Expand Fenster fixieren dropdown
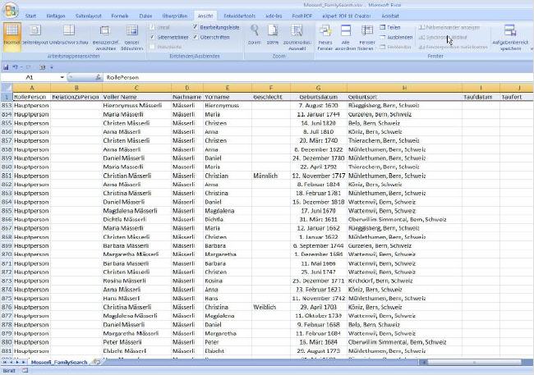Viewport: 534px width, 375px height. coord(366,38)
